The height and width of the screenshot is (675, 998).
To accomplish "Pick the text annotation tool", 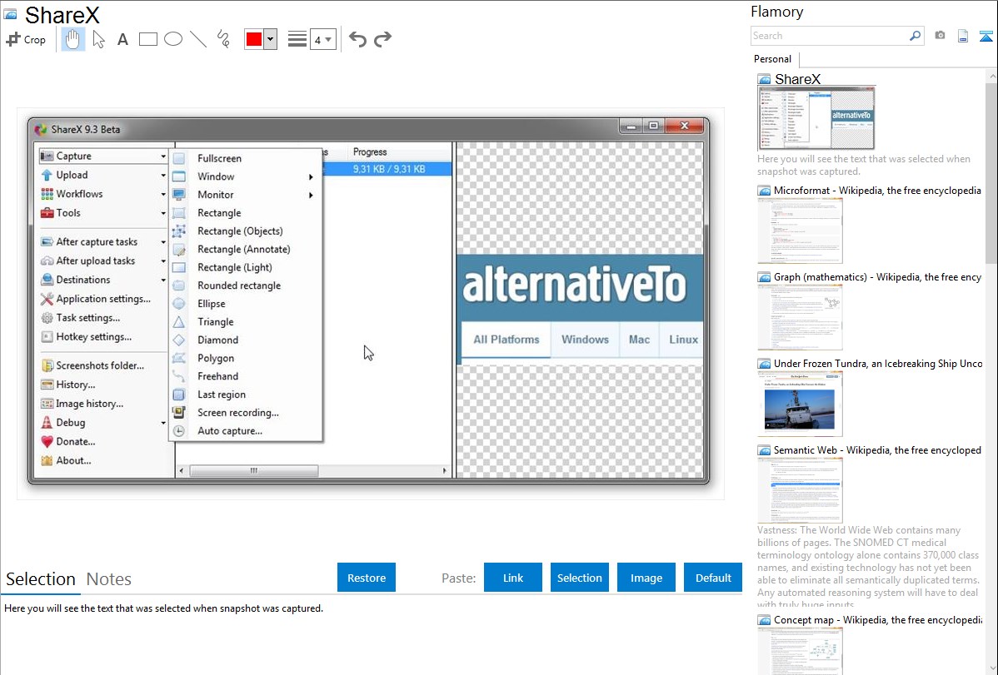I will tap(122, 39).
